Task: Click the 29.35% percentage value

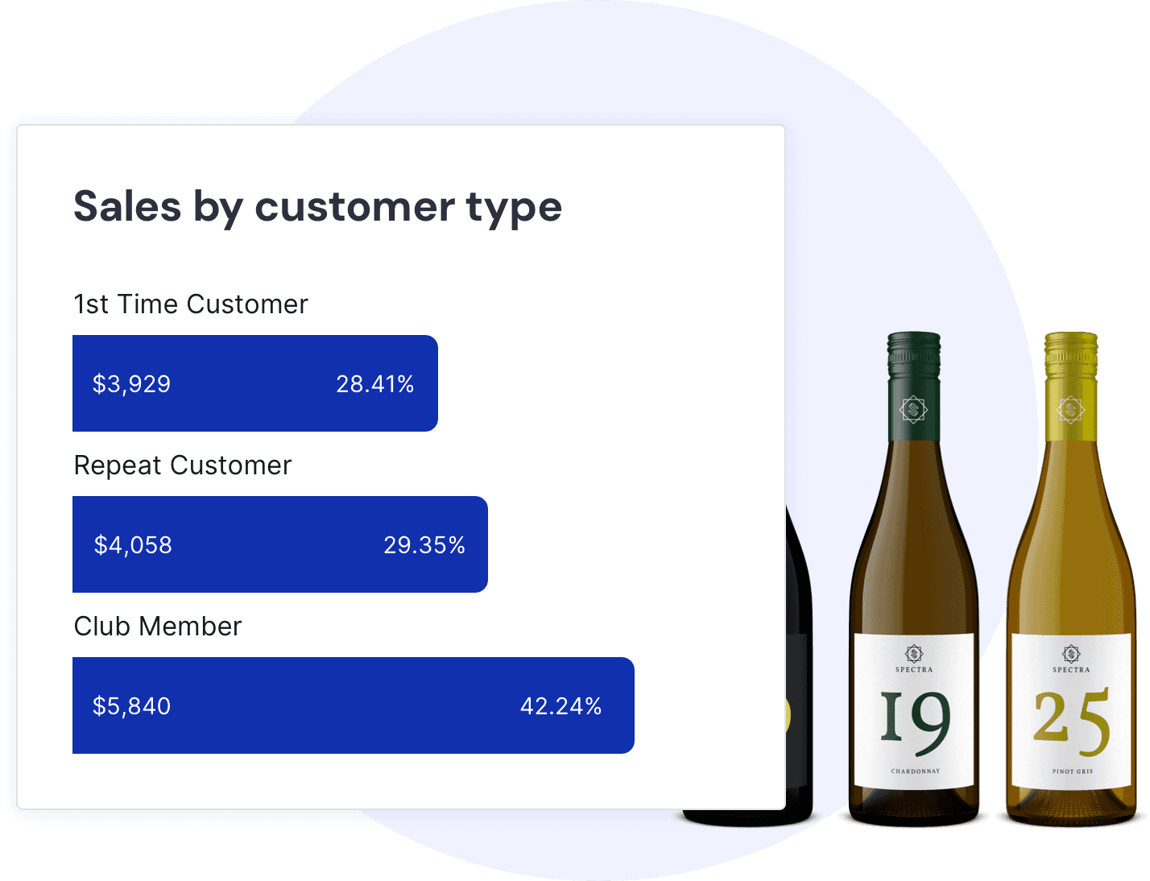Action: point(424,545)
